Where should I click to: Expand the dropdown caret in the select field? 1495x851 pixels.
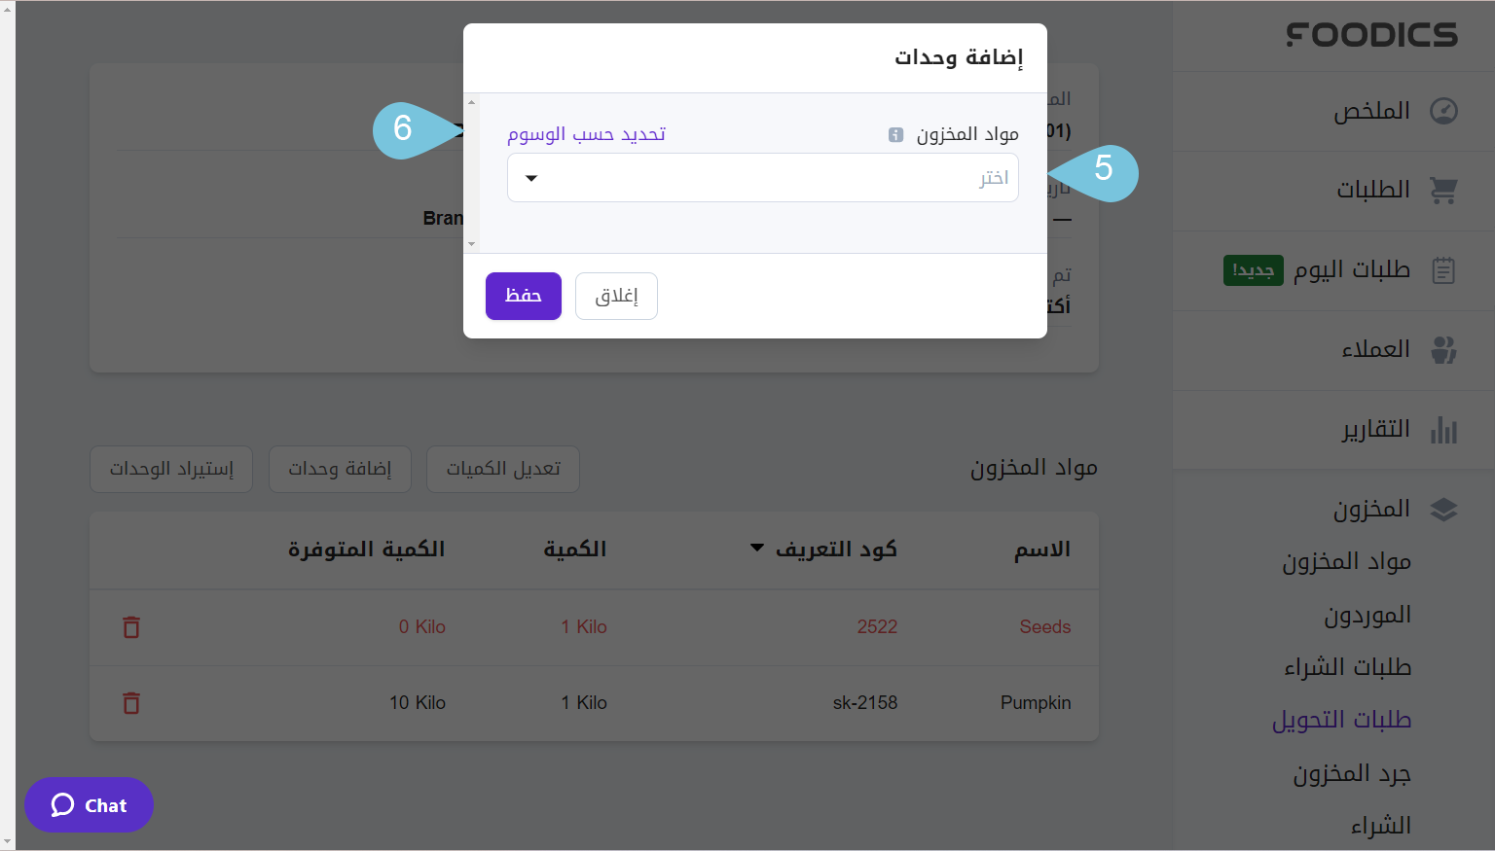[x=530, y=178]
